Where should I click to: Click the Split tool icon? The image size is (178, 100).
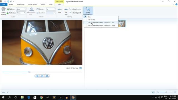pyautogui.click(x=60, y=9)
